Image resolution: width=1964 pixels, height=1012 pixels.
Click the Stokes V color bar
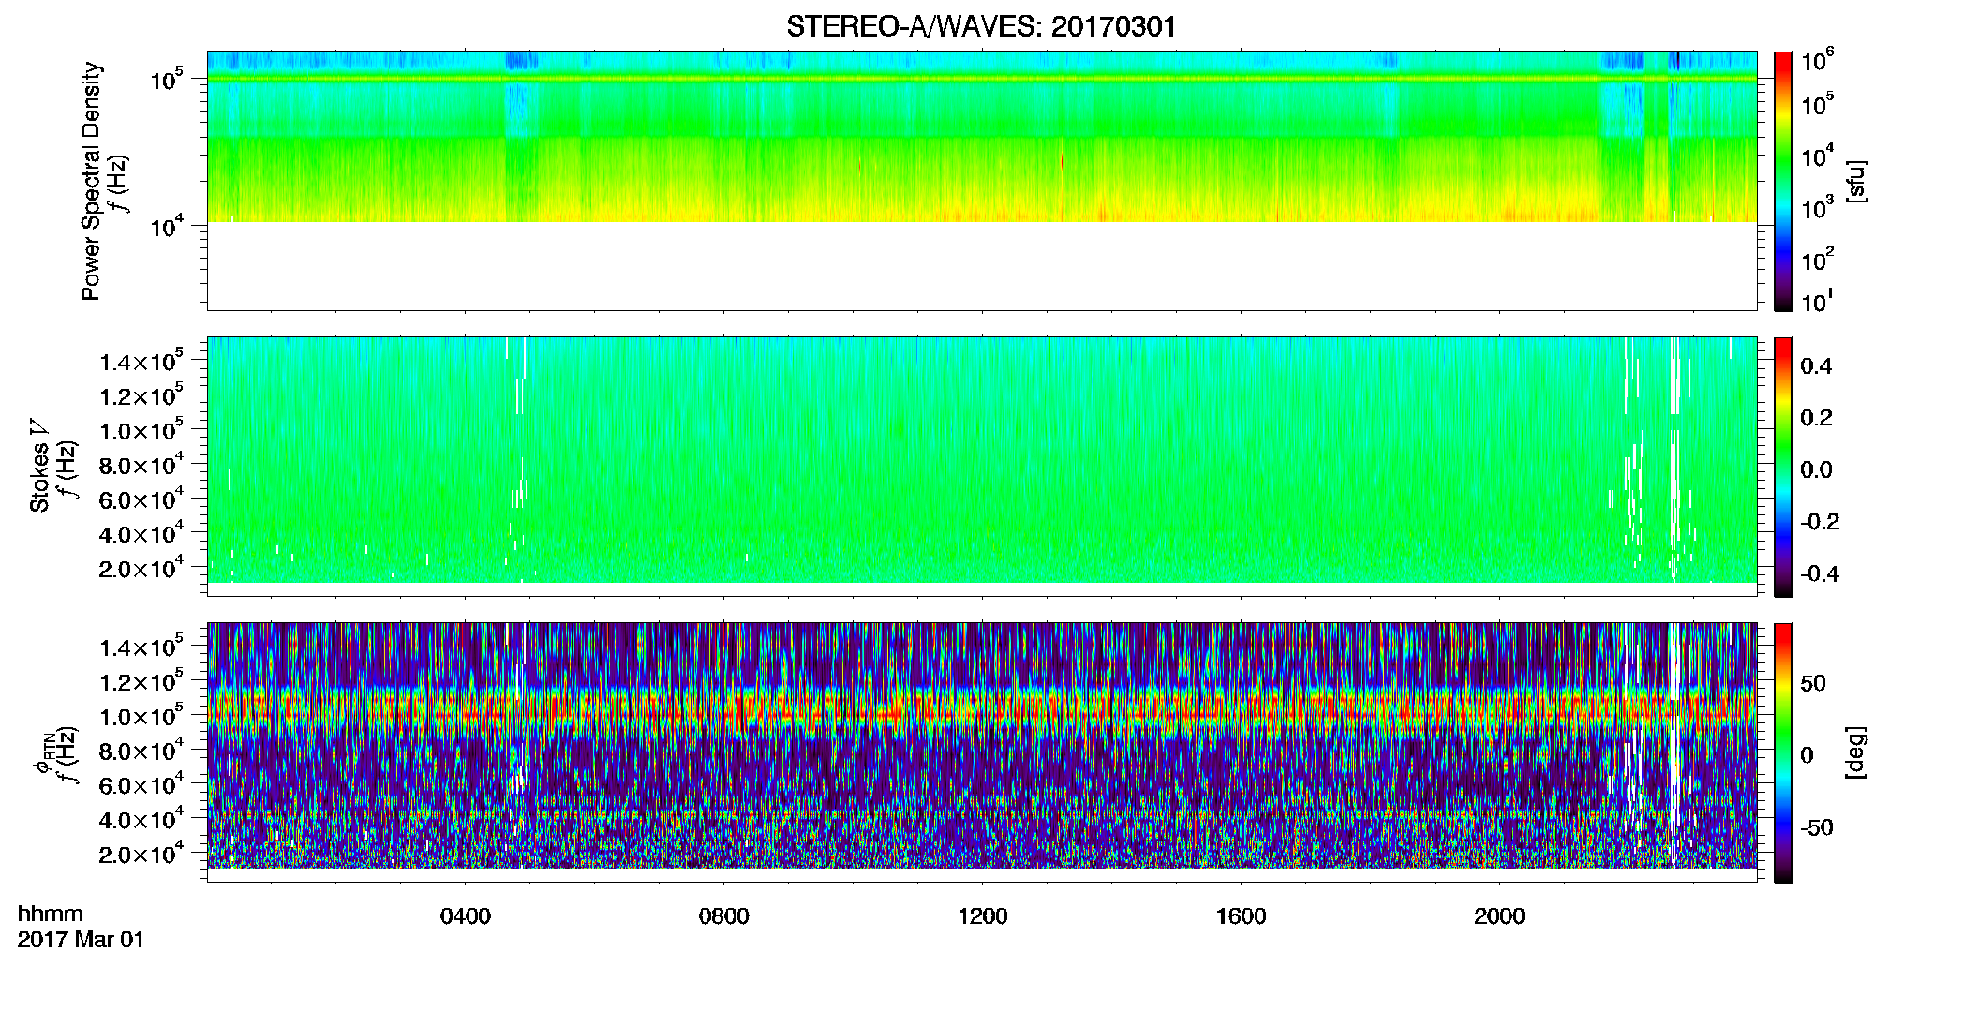pos(1783,467)
